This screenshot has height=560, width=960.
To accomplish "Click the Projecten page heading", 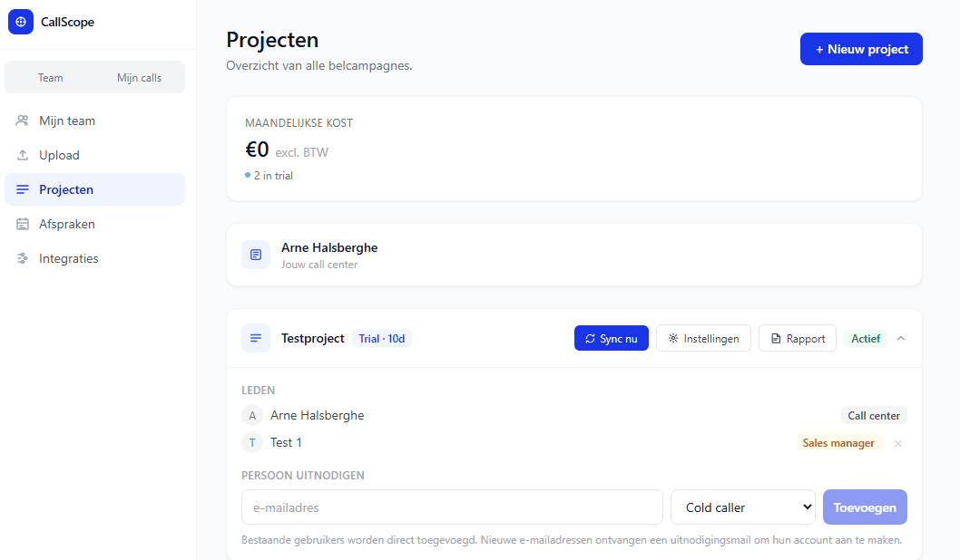I will click(x=272, y=40).
